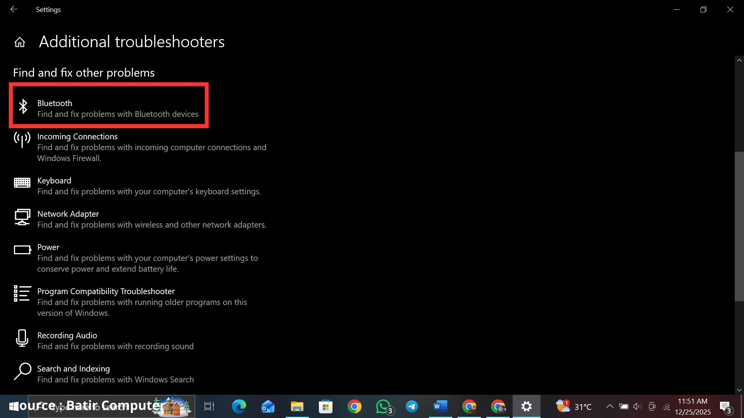
Task: Open the notification center icon
Action: pos(726,407)
